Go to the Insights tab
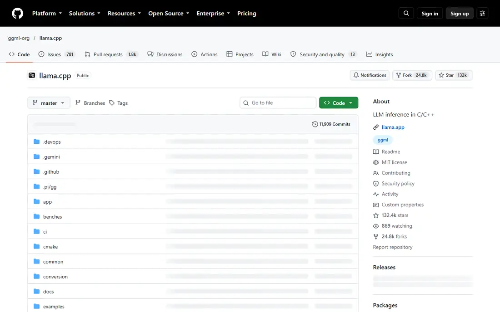 [380, 54]
